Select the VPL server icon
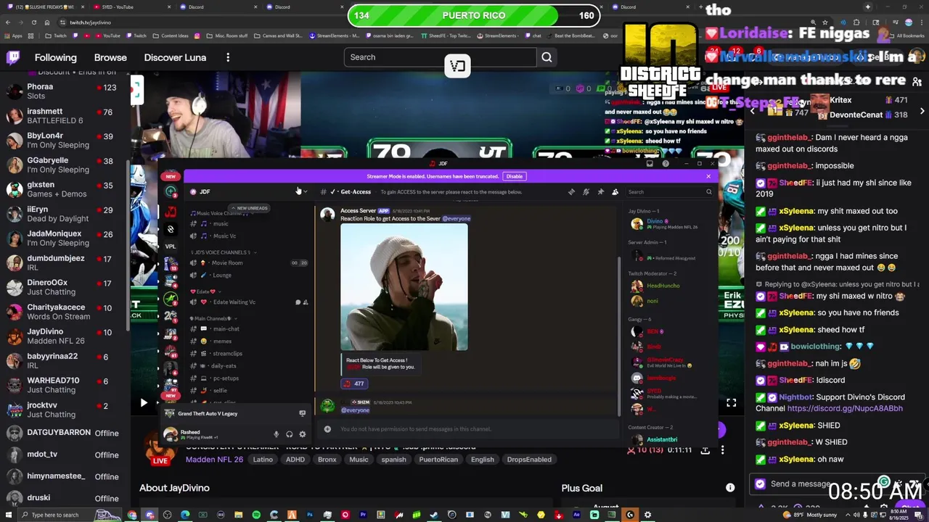Image resolution: width=929 pixels, height=522 pixels. [171, 246]
